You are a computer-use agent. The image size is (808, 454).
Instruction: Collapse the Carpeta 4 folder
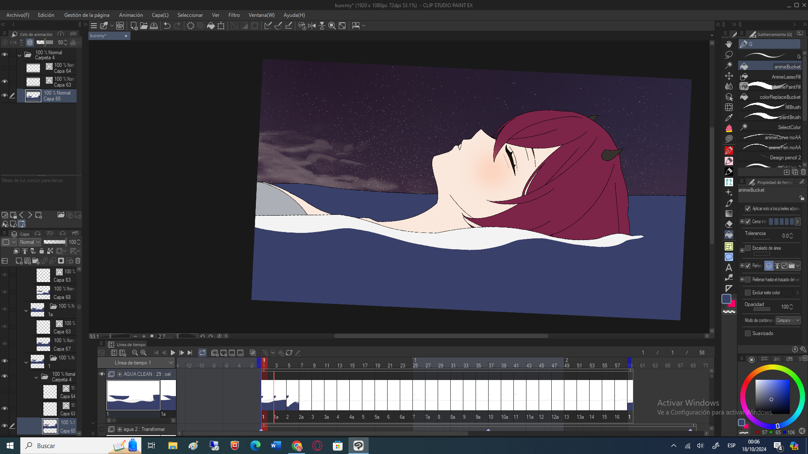point(19,55)
